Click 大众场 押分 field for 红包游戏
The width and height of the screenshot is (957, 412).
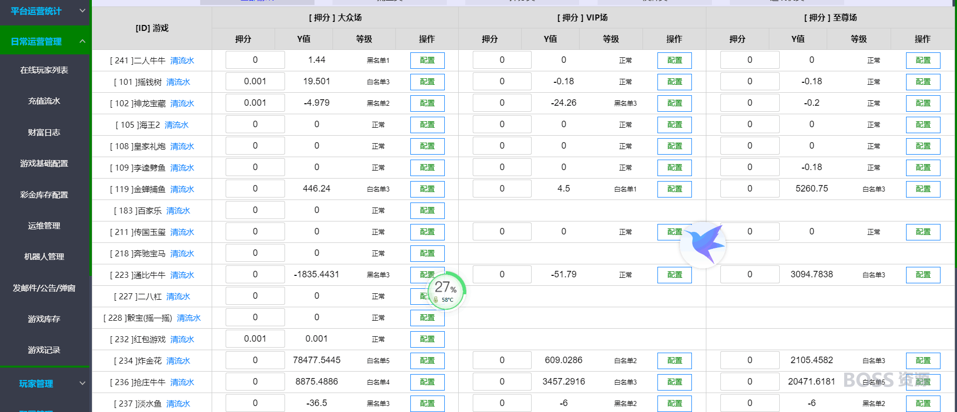[255, 339]
